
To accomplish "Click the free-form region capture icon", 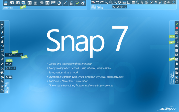I will (x=41, y=3).
